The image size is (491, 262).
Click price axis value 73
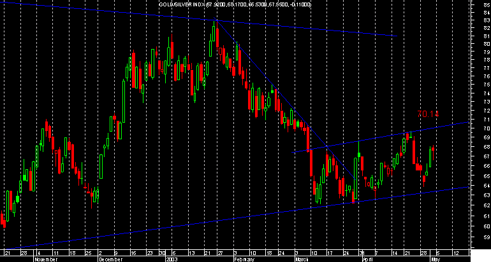(487, 102)
